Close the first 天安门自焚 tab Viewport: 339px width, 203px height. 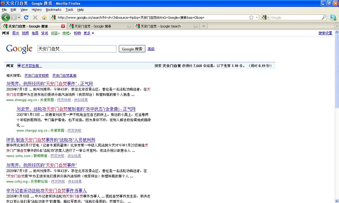tap(63, 26)
